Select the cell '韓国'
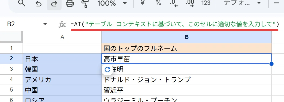 tap(62, 69)
